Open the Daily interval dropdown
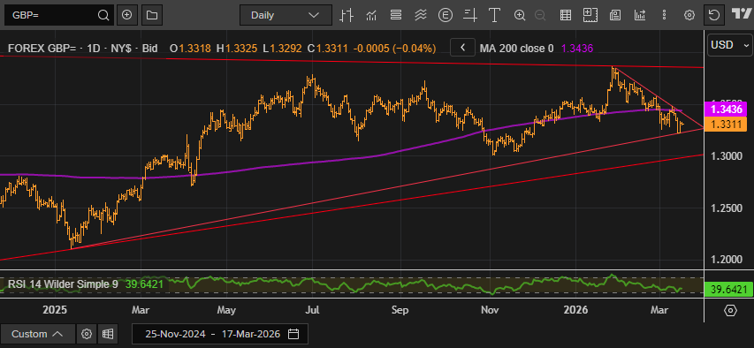Screen dimensions: 754x348 (x=286, y=15)
